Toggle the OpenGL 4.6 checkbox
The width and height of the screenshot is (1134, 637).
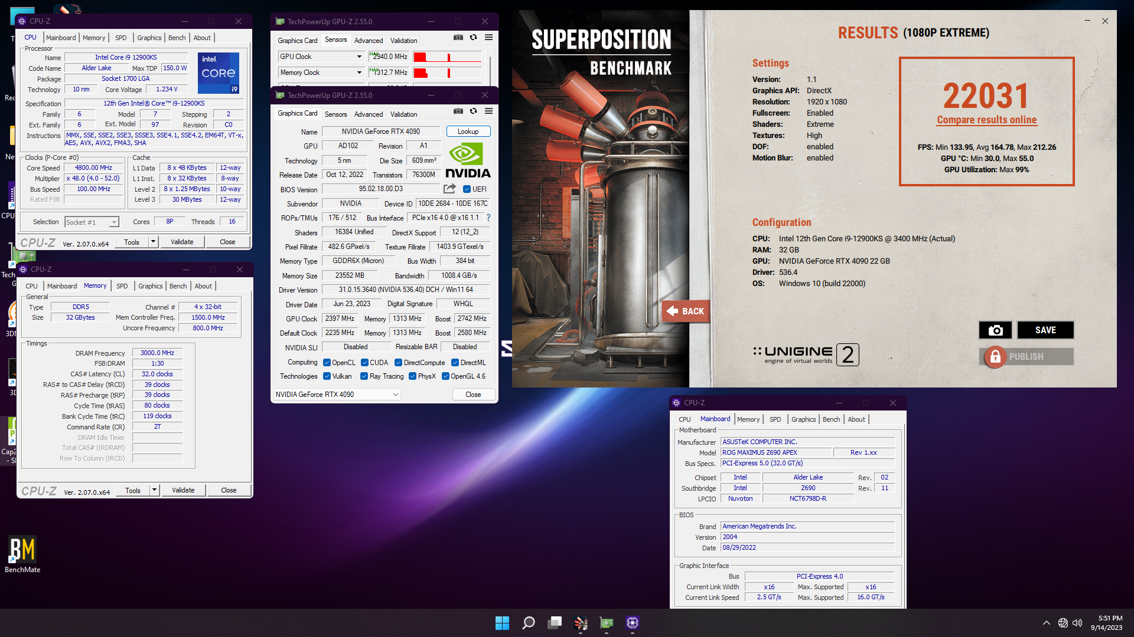click(445, 376)
